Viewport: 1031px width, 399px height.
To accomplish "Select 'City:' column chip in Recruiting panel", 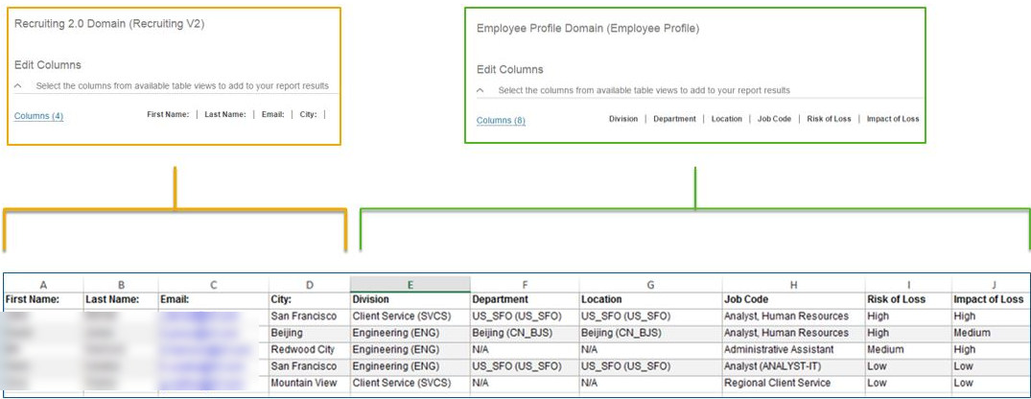I will point(309,114).
